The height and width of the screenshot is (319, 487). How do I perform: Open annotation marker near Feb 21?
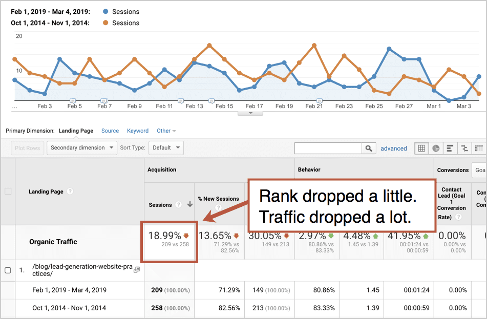coord(319,101)
